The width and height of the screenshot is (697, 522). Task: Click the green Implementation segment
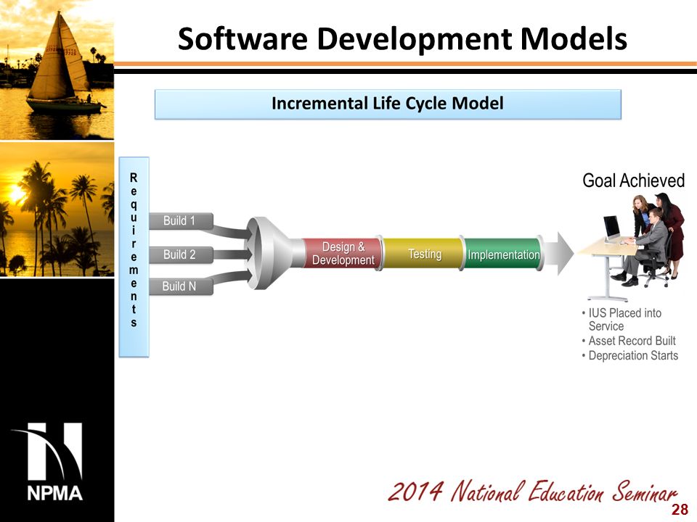coord(503,254)
